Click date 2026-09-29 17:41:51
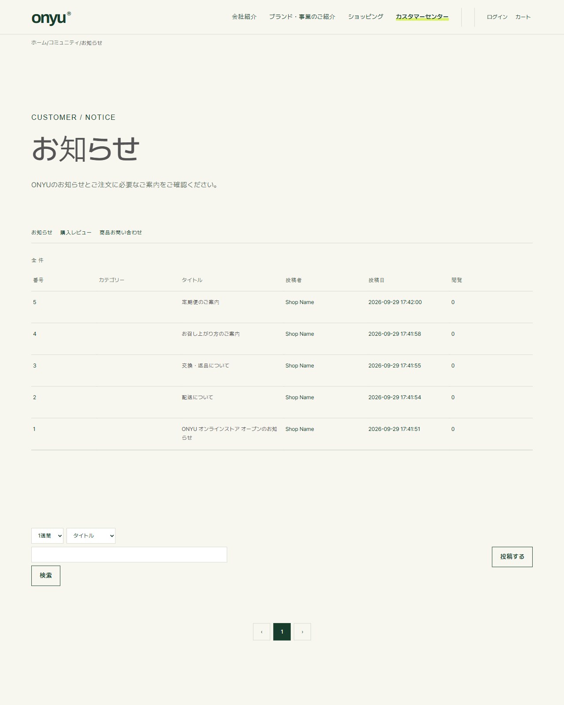This screenshot has width=564, height=705. (394, 429)
